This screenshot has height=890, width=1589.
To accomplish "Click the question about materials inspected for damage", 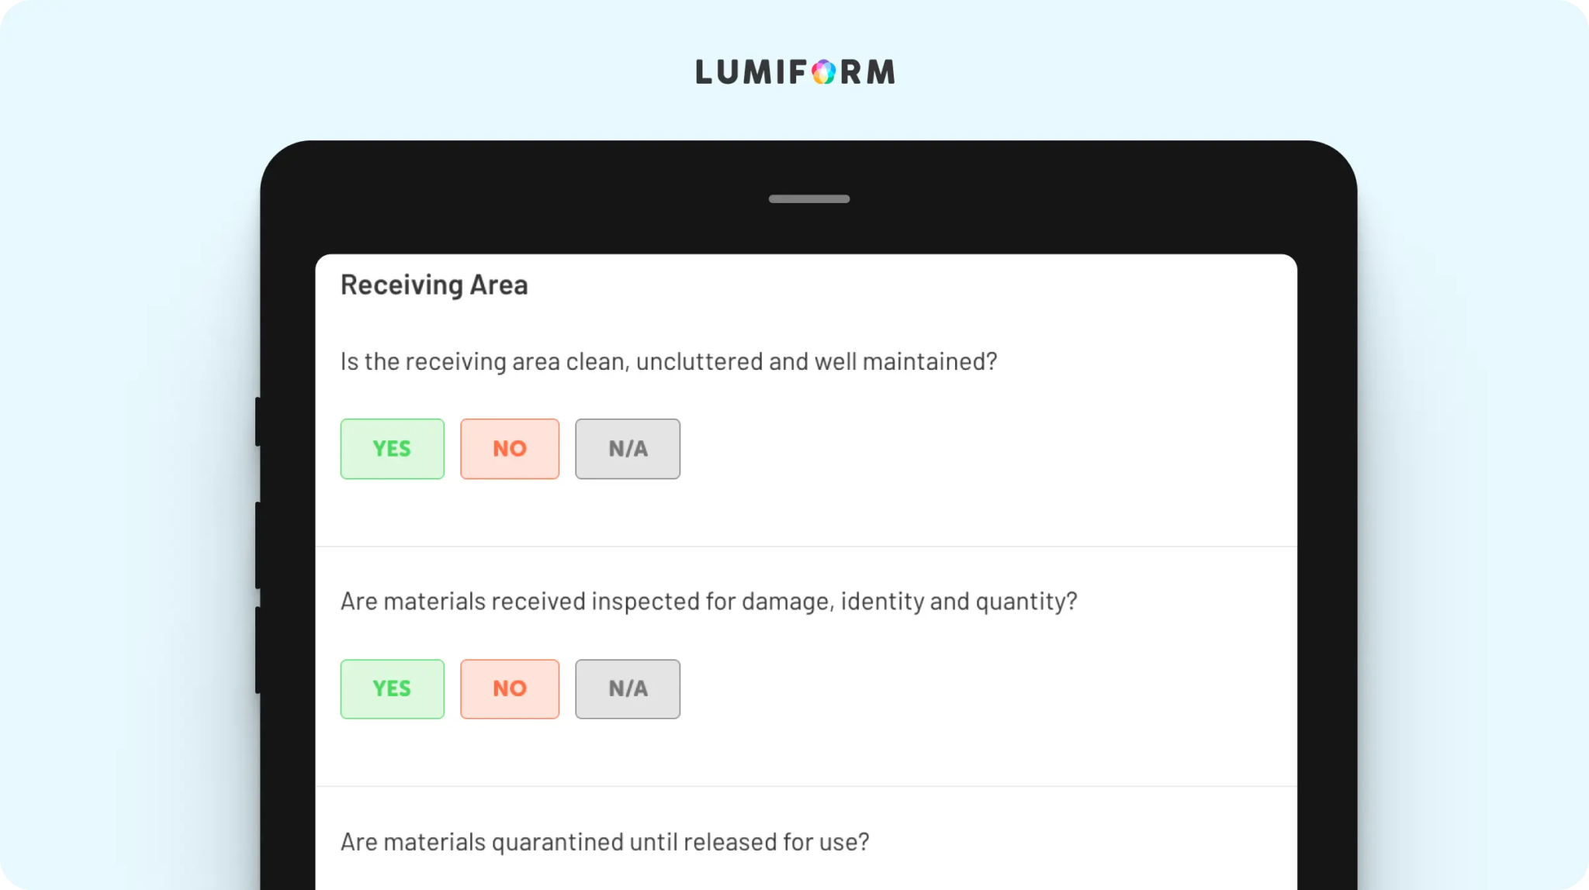I will coord(709,602).
